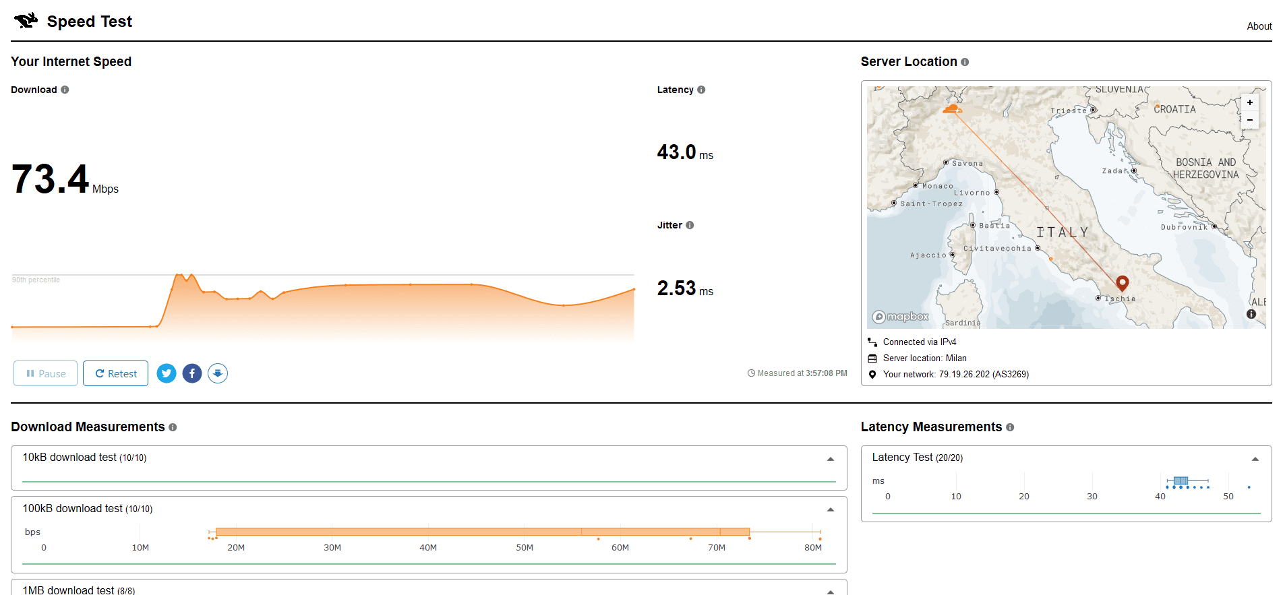Click the Server Location info icon
The image size is (1283, 595).
pos(965,62)
